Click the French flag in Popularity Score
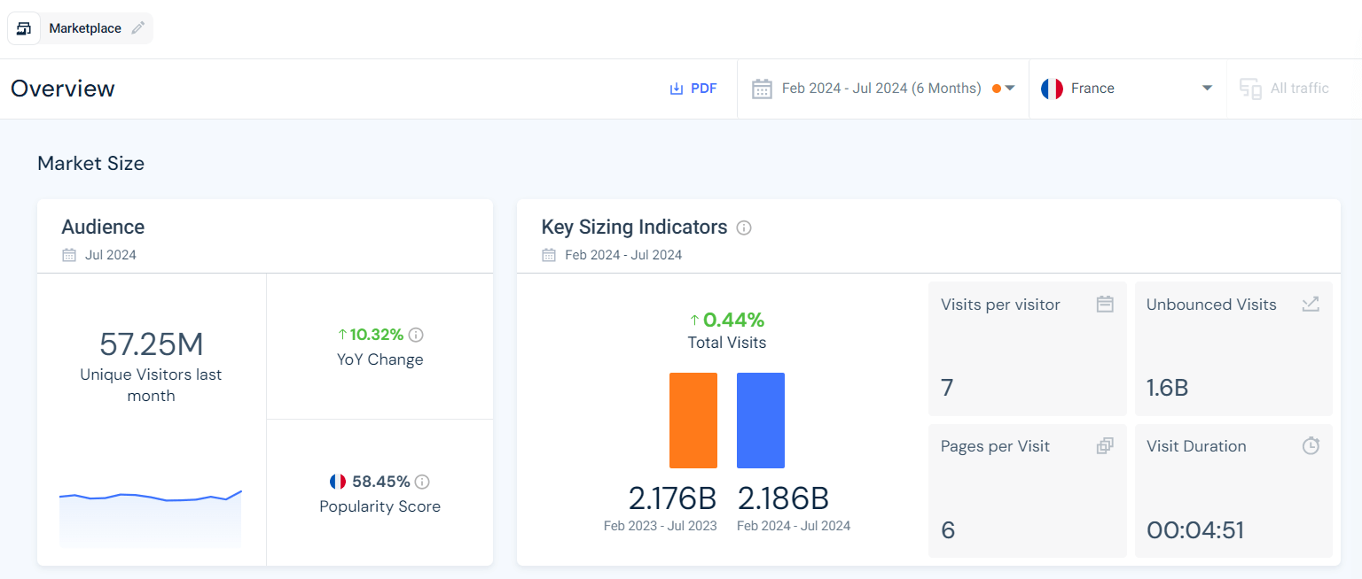 [x=338, y=482]
